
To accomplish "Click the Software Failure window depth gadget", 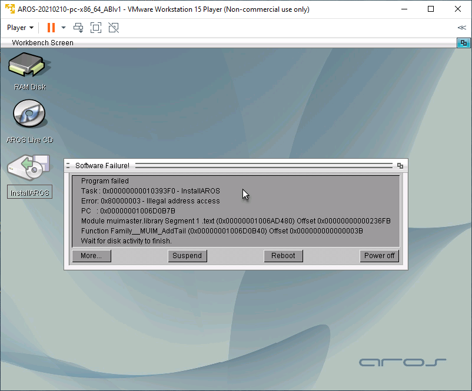I will (x=400, y=166).
